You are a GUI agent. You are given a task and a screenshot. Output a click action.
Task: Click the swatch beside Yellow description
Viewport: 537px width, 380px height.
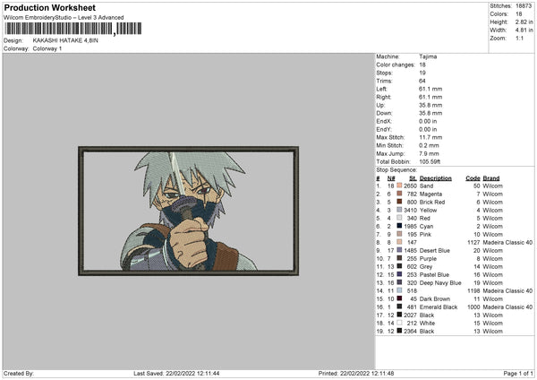click(399, 210)
